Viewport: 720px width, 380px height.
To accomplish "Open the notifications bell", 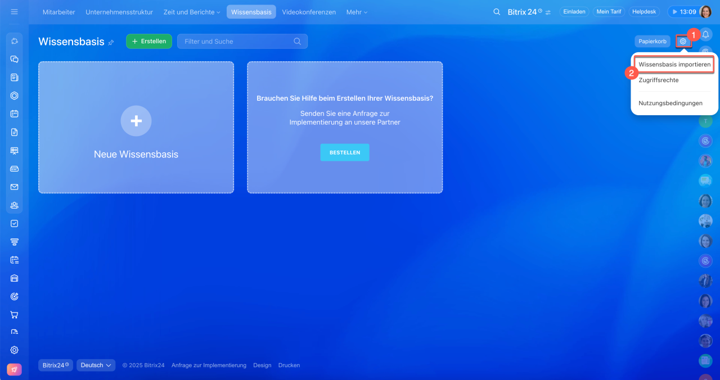I will (x=705, y=35).
